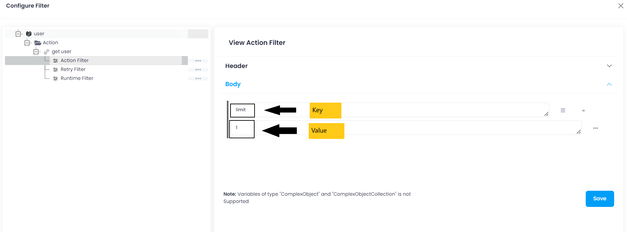This screenshot has width=627, height=232.
Task: Click the equals operator icon on key row
Action: (583, 111)
